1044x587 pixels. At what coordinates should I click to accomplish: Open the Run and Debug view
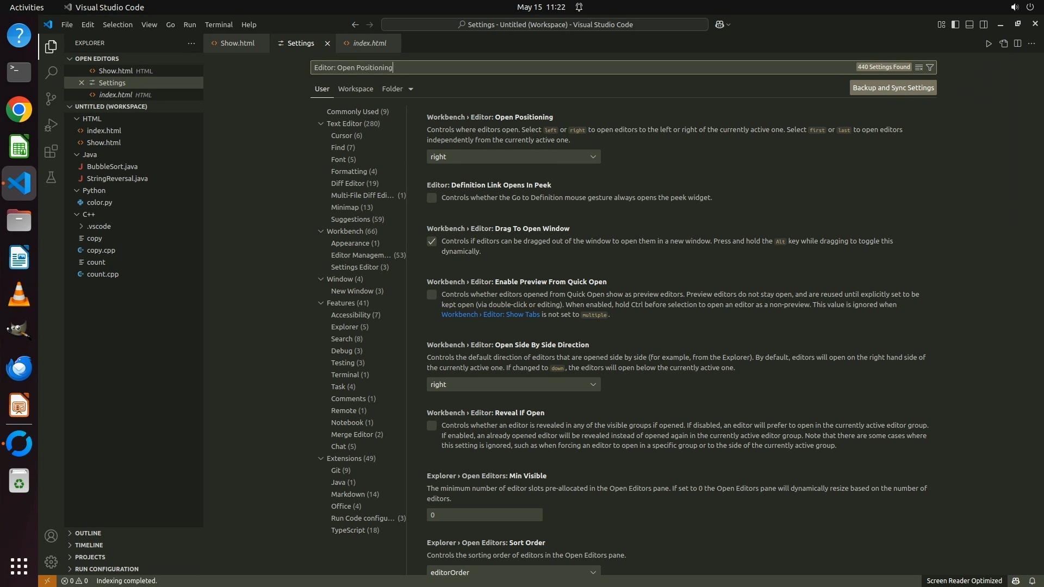coord(51,125)
